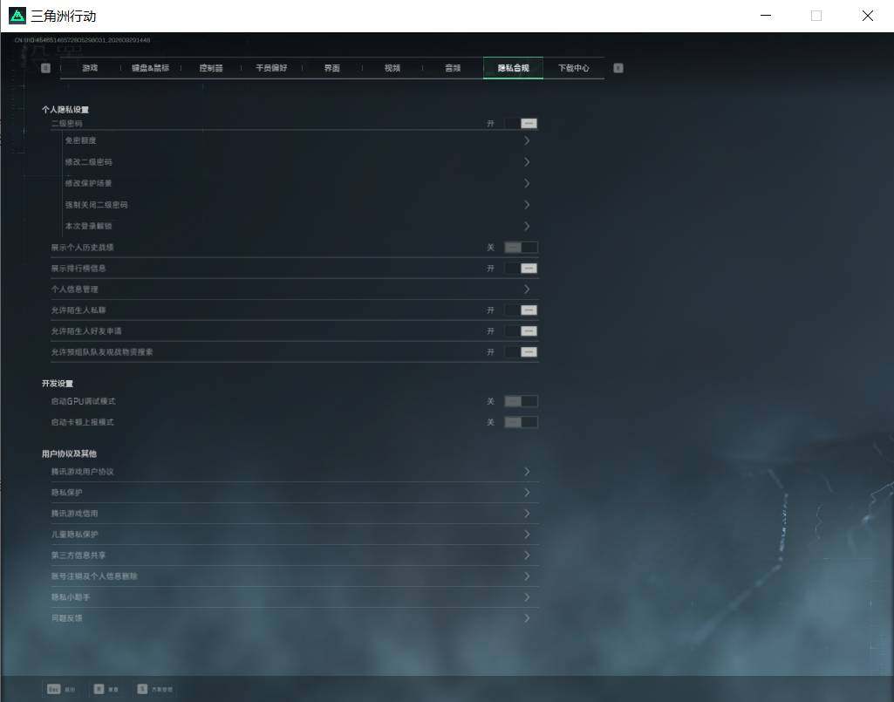The image size is (894, 702).
Task: Open the 修改保护场景 chevron
Action: (527, 184)
